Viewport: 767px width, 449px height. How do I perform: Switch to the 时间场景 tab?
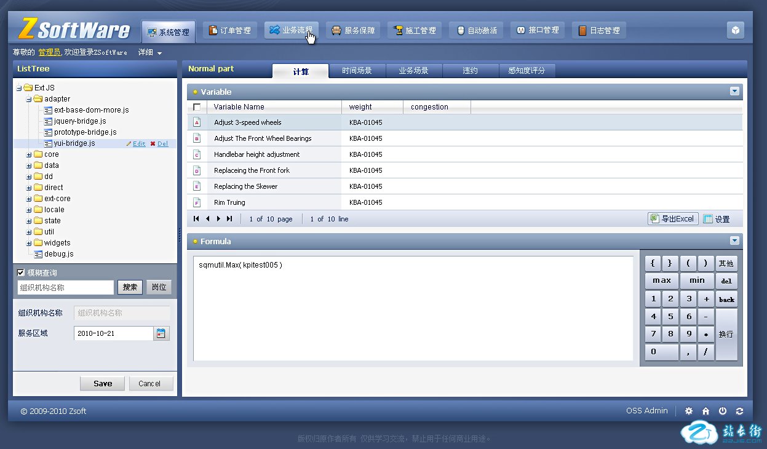[x=357, y=71]
